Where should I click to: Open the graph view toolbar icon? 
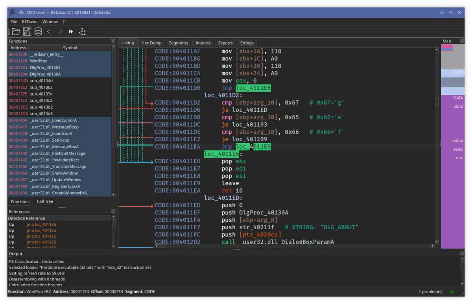click(82, 31)
